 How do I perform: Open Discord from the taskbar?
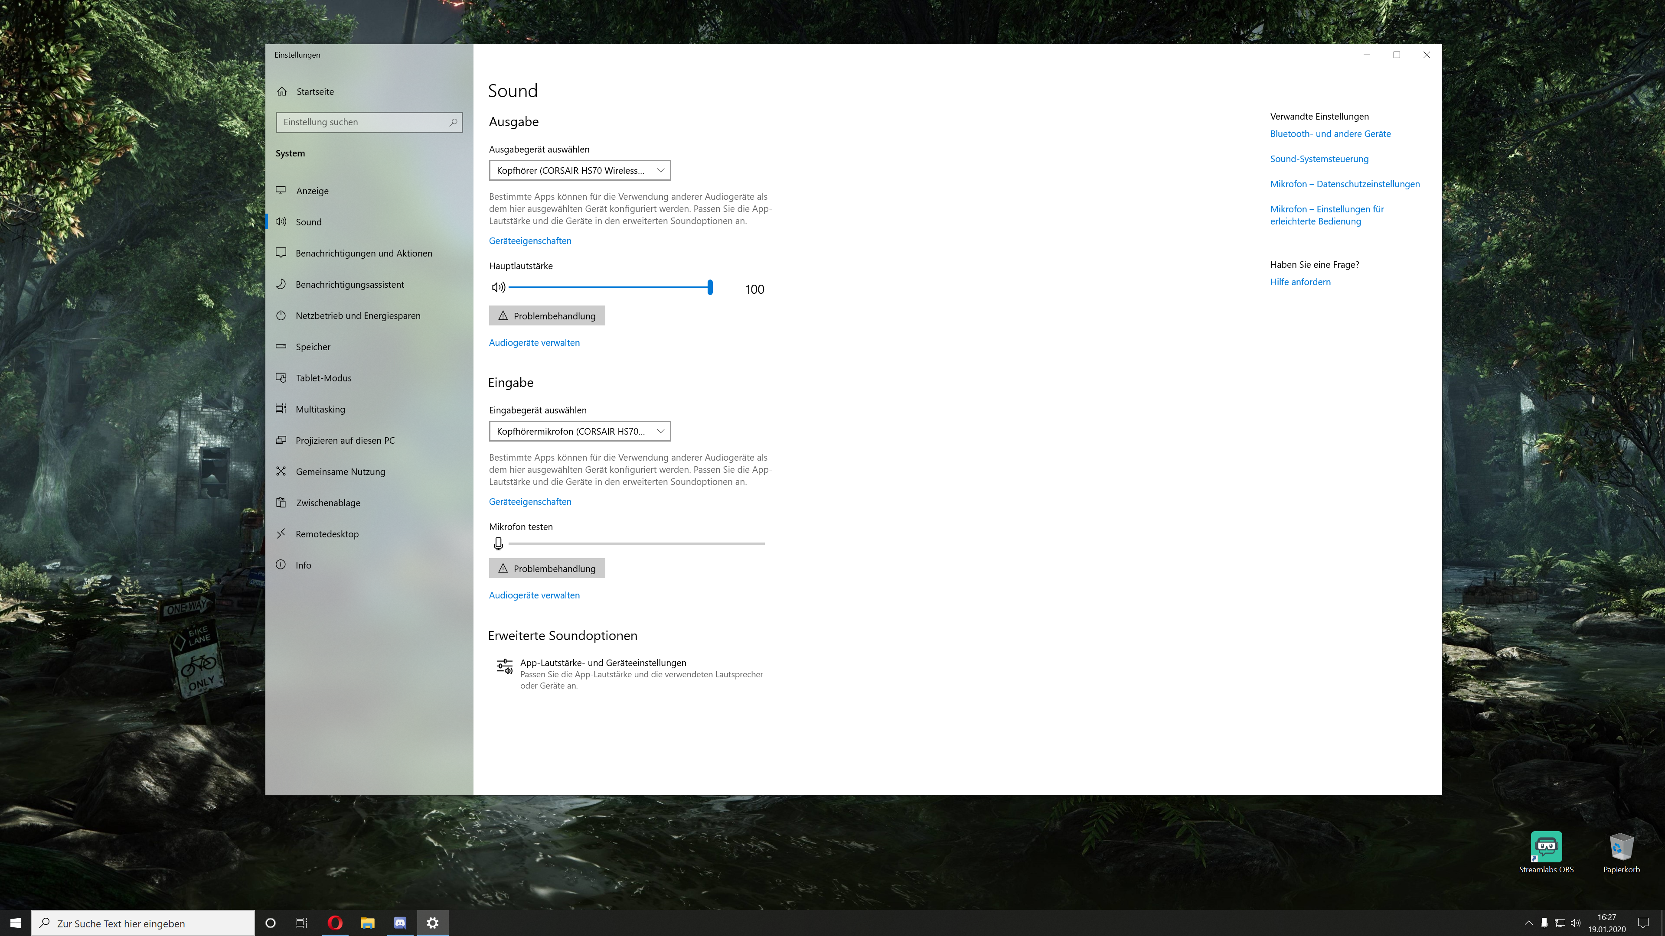[400, 923]
